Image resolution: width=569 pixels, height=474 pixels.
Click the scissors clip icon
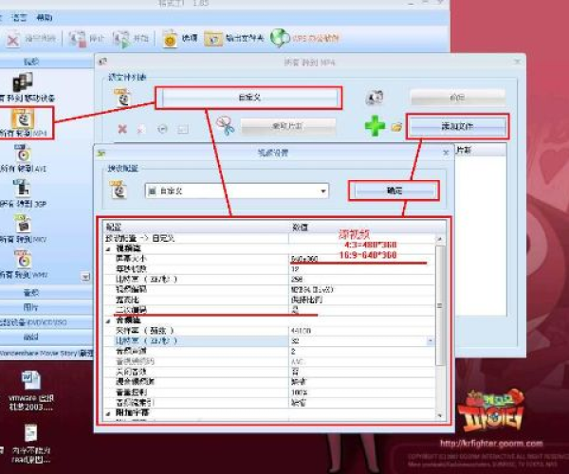225,126
